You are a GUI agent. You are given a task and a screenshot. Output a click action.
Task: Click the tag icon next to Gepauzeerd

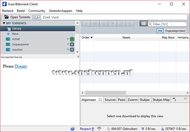tap(8, 44)
